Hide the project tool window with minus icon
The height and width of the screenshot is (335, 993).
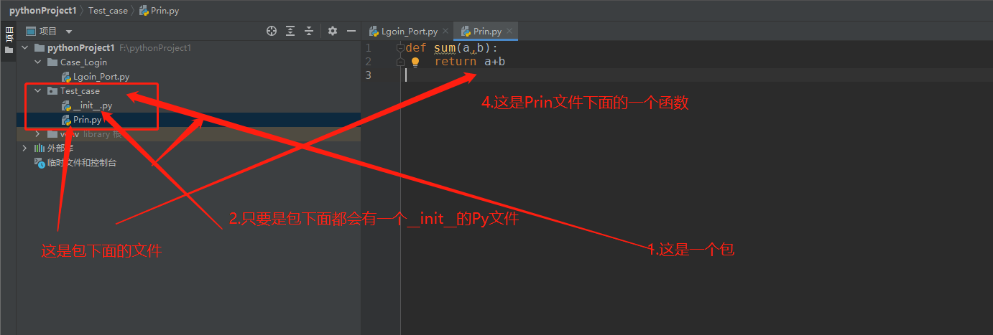[351, 31]
